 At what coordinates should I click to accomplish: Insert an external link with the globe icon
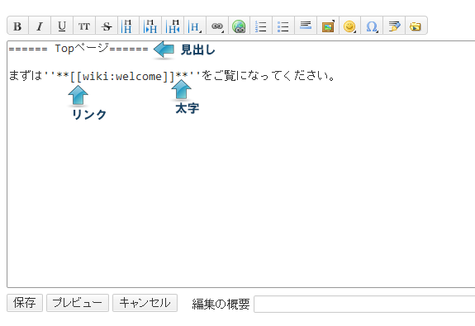(239, 26)
